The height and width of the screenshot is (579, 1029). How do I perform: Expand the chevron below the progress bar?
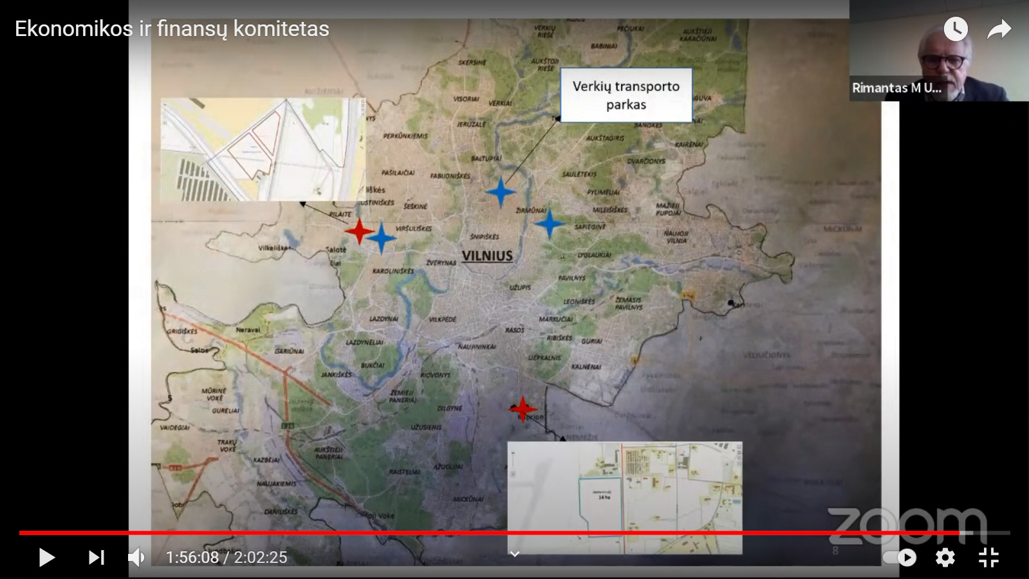coord(514,554)
